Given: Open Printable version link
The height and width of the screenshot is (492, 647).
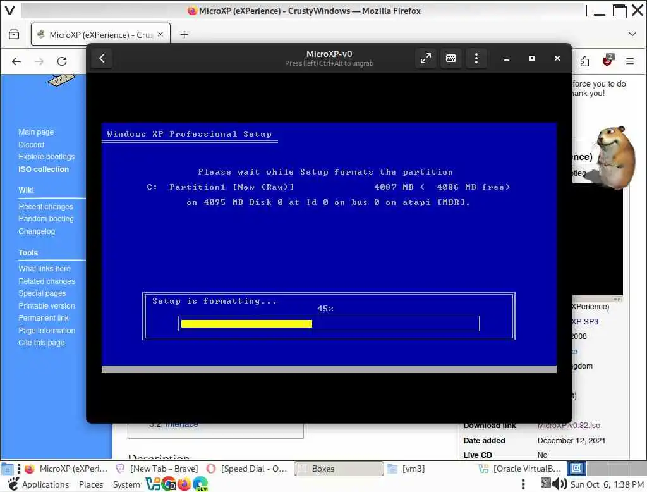Looking at the screenshot, I should (46, 305).
